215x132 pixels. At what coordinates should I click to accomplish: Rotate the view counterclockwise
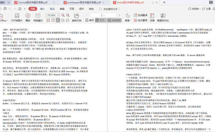coord(68,21)
